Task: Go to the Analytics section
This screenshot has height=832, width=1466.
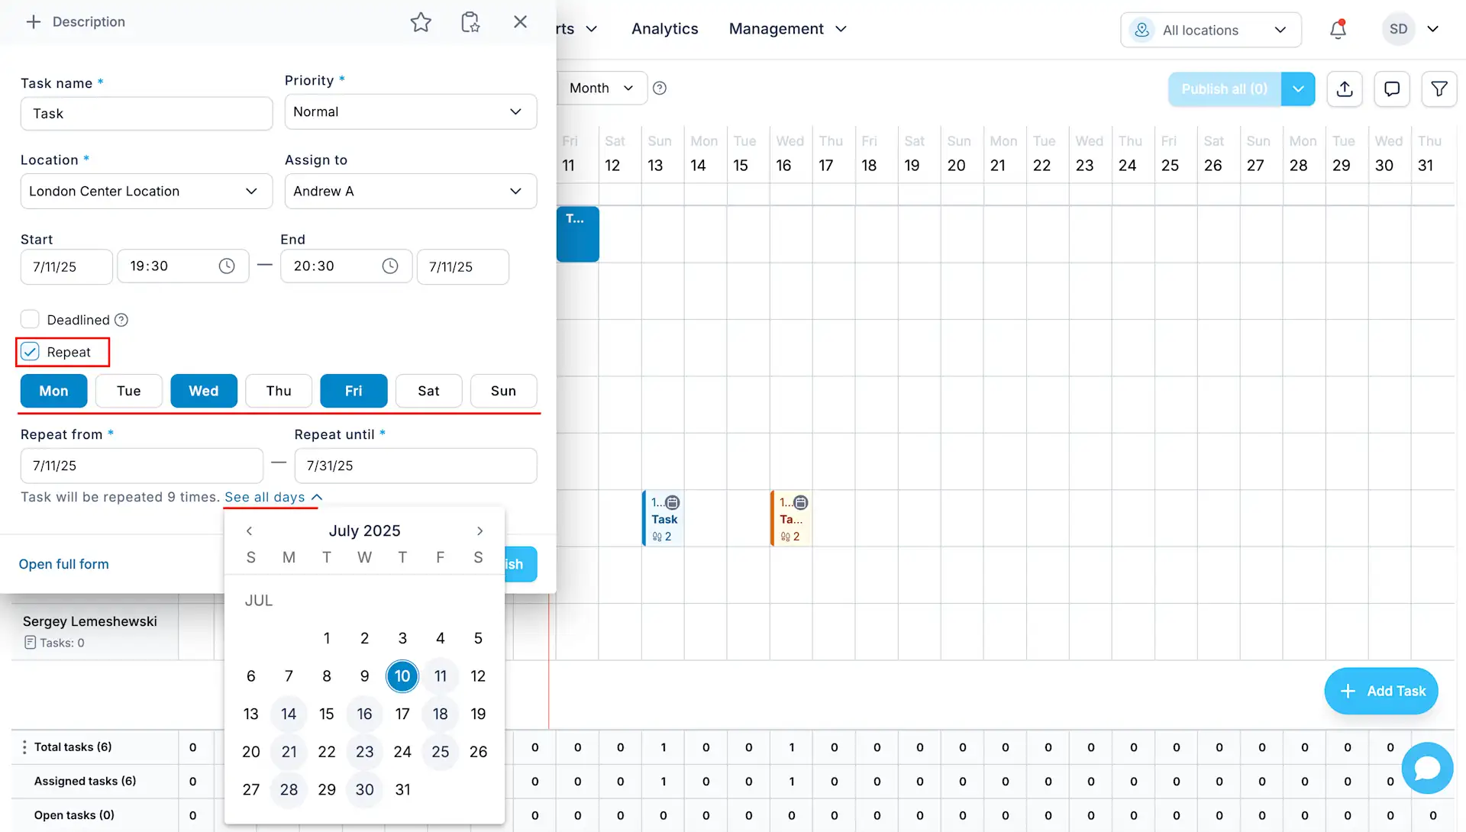Action: [664, 28]
